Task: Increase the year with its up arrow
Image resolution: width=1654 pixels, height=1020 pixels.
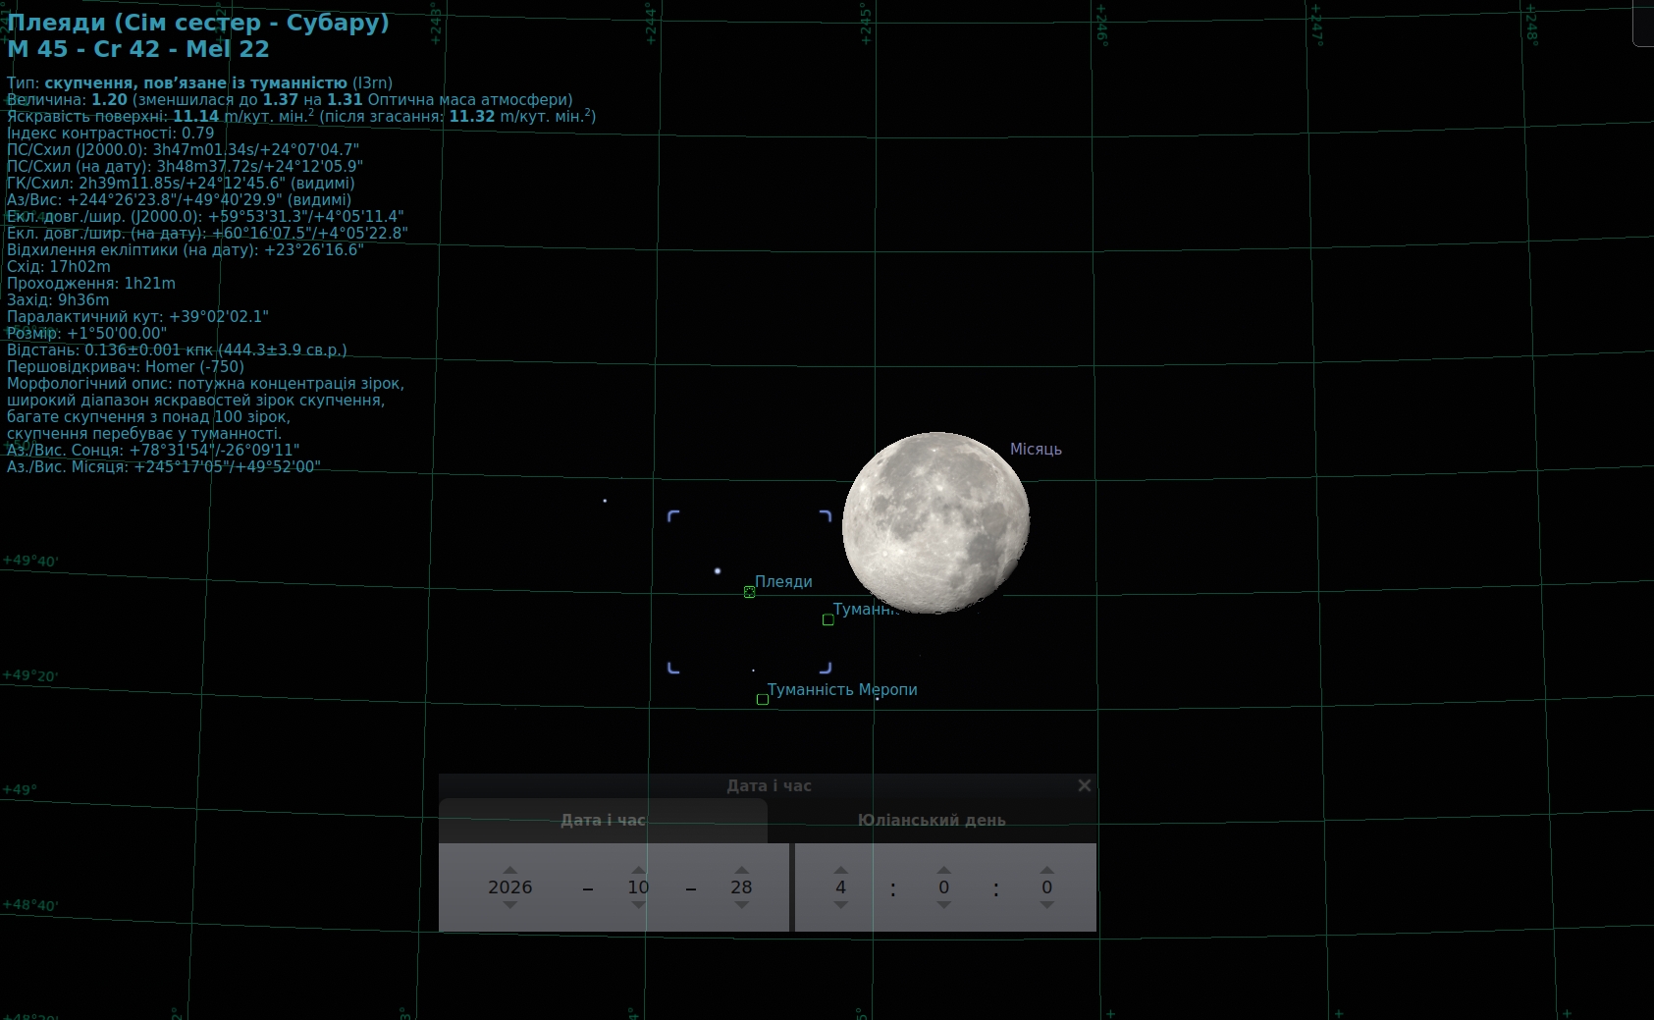Action: tap(509, 870)
